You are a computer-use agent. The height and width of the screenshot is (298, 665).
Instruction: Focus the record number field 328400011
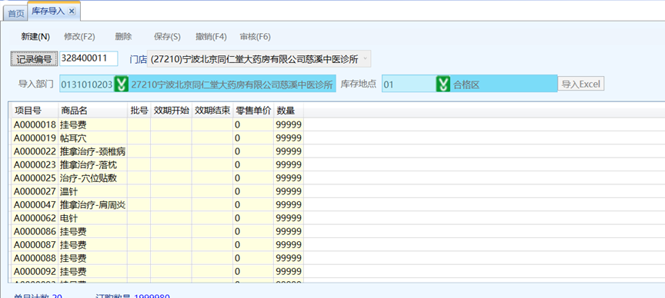(x=89, y=59)
